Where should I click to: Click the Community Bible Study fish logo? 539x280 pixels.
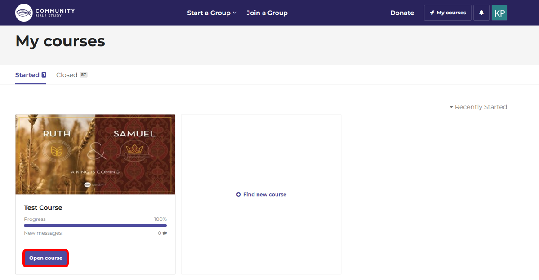tap(24, 13)
